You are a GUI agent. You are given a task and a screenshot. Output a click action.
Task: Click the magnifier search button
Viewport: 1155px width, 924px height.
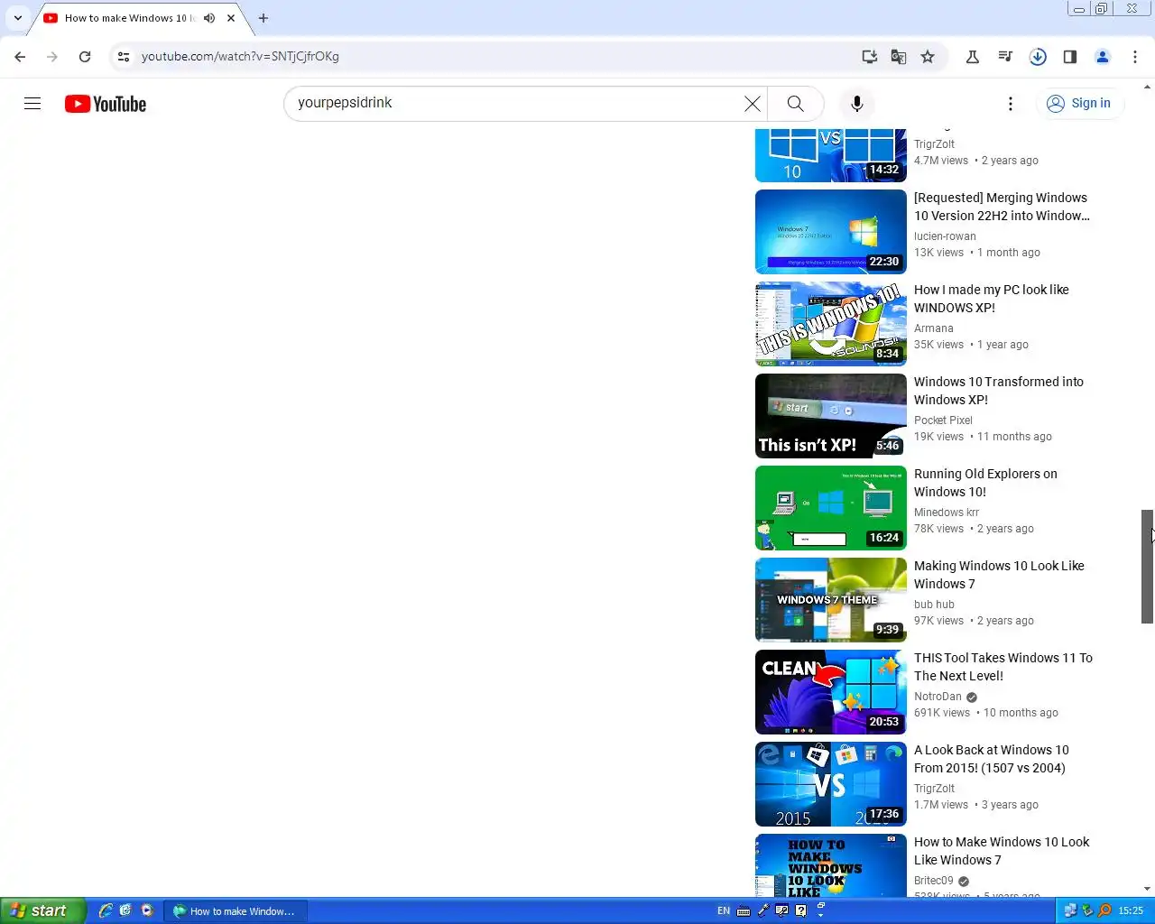point(795,104)
